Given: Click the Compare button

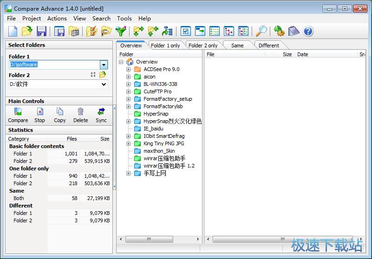Looking at the screenshot, I should 18,115.
